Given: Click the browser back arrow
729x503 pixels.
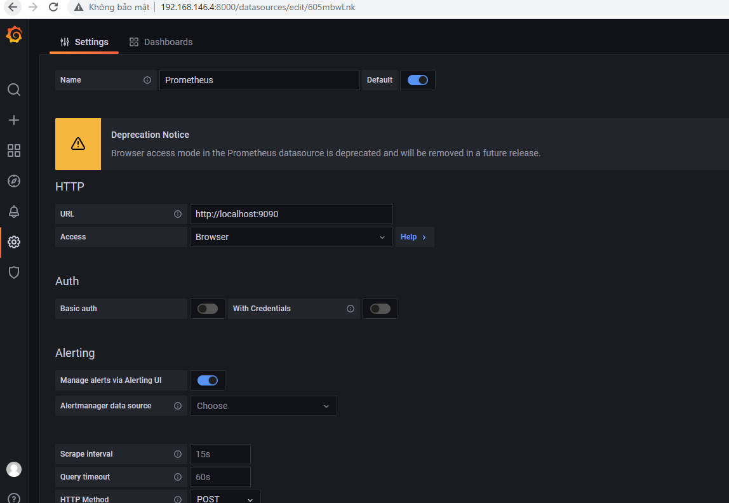Looking at the screenshot, I should [13, 7].
